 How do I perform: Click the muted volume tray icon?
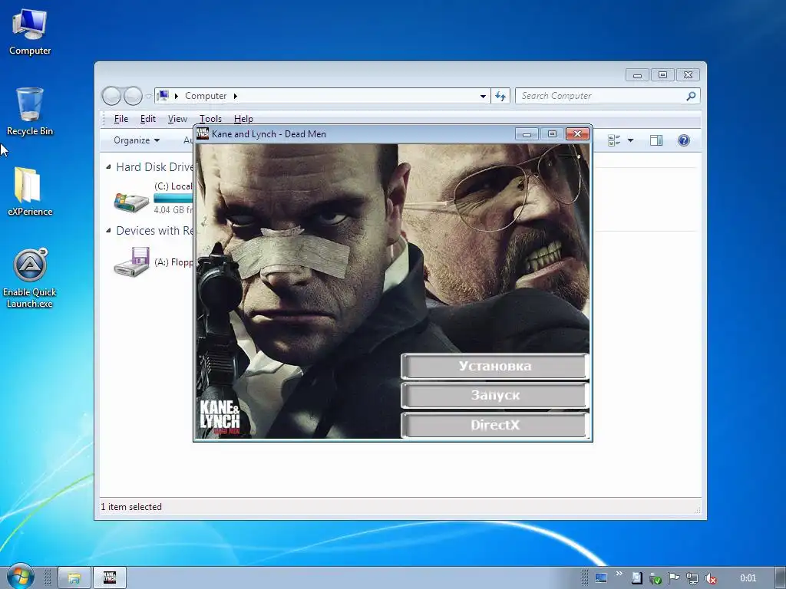[710, 578]
